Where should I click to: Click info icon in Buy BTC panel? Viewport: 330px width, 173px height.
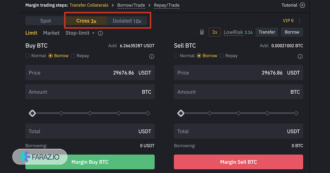[x=152, y=56]
